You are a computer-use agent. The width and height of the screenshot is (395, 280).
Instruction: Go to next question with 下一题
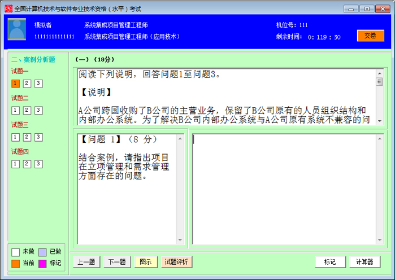(x=116, y=262)
